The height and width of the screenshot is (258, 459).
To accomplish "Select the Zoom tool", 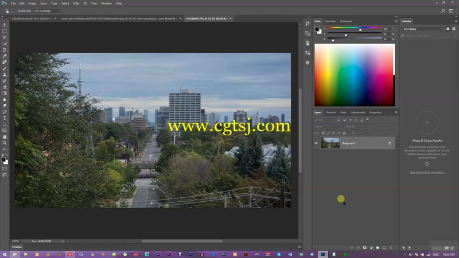I will pyautogui.click(x=5, y=143).
